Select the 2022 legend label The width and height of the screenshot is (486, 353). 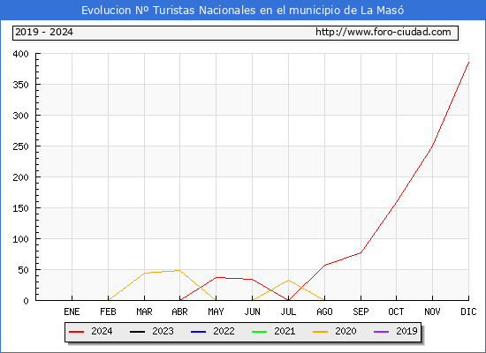[x=224, y=331]
